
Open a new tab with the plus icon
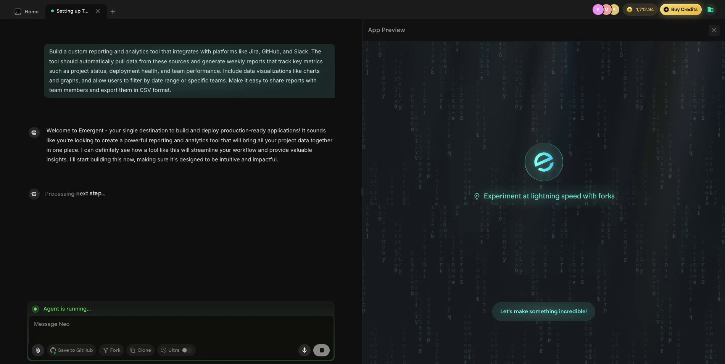(113, 12)
